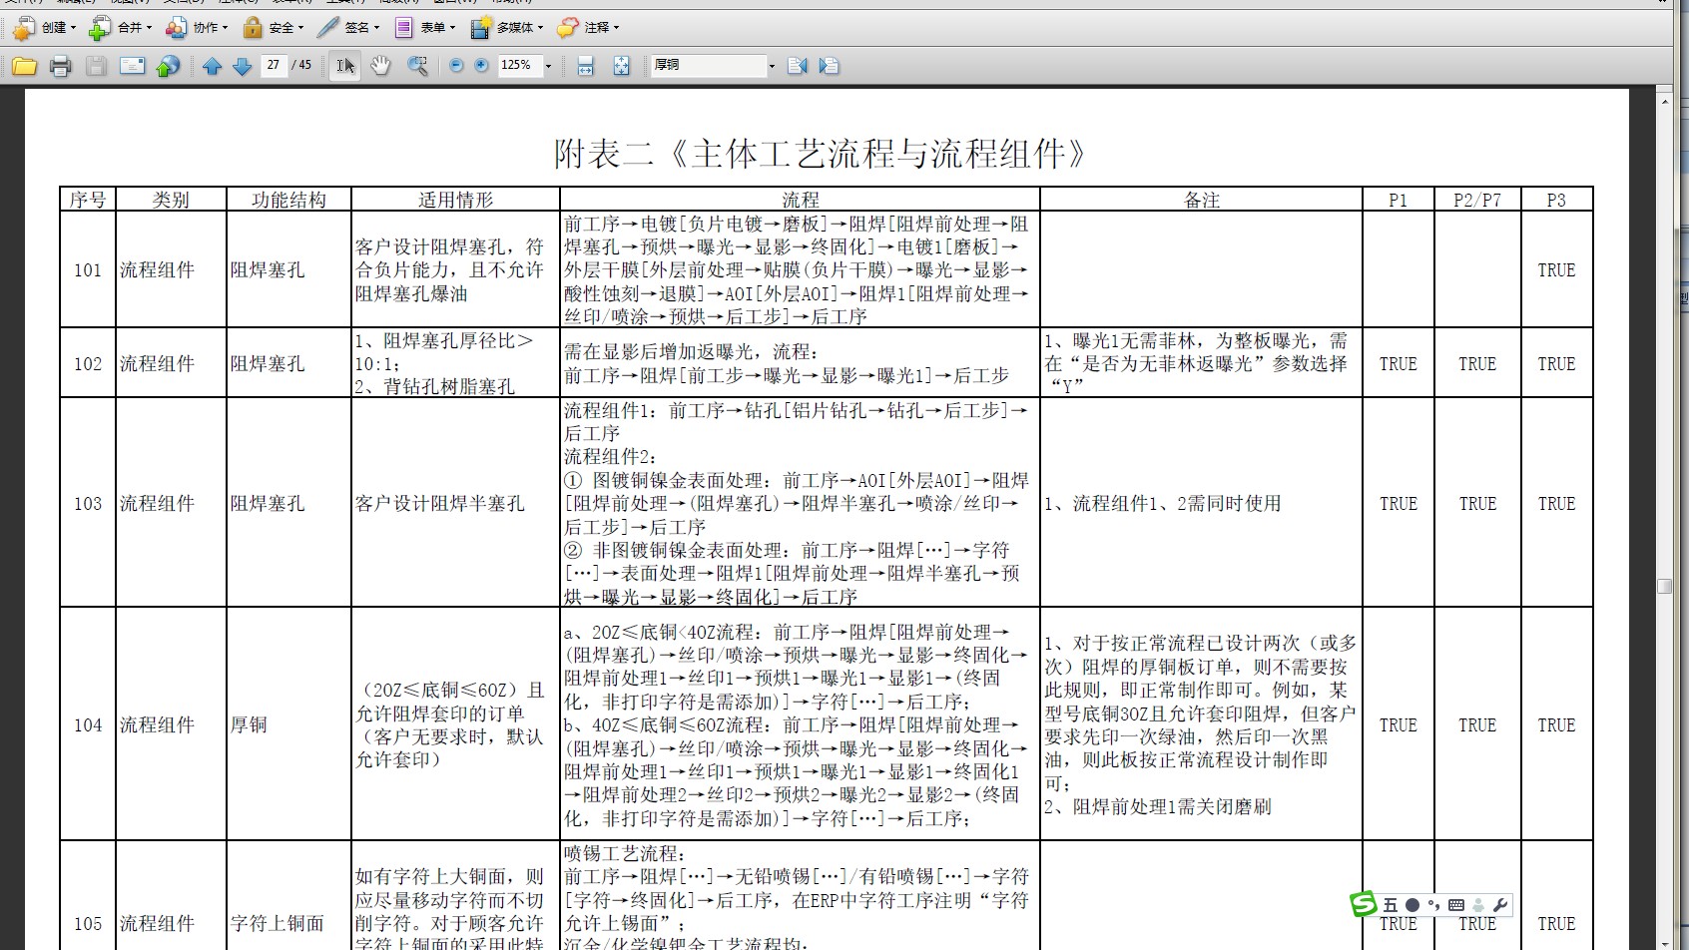Click the Open file folder icon
This screenshot has height=950, width=1689.
[x=25, y=66]
